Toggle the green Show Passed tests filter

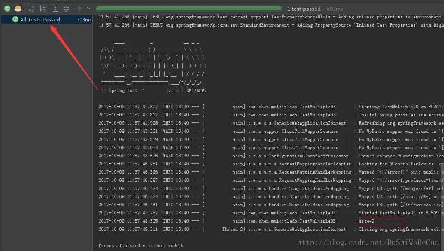(7, 9)
